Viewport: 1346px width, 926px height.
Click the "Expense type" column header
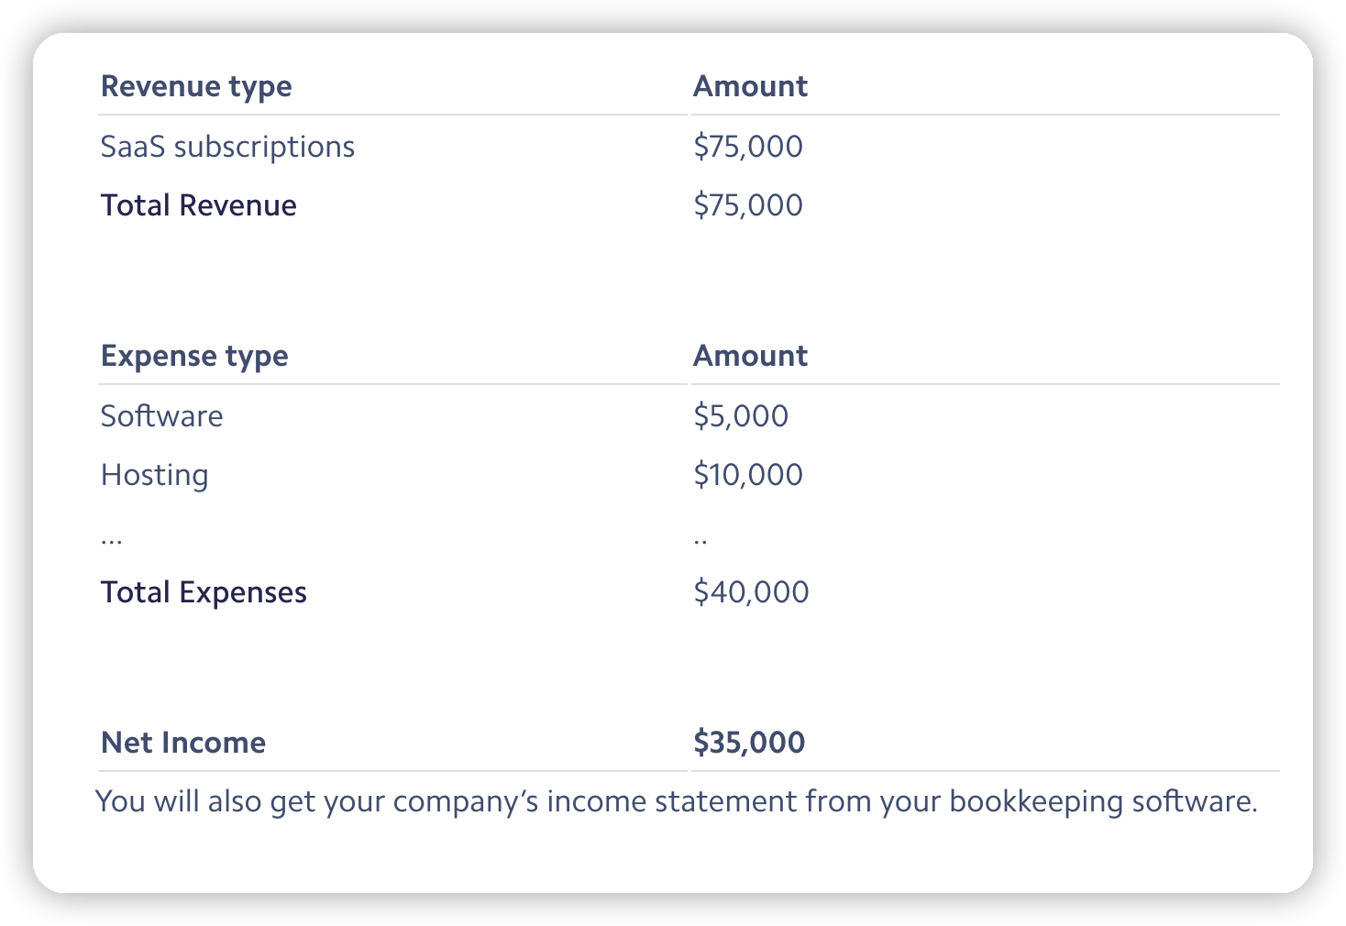click(x=194, y=357)
